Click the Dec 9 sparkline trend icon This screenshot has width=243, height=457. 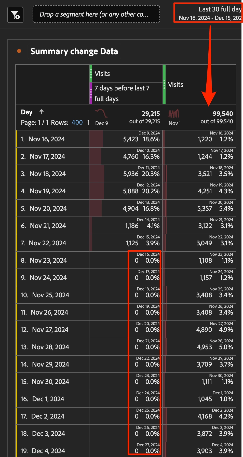(x=101, y=113)
